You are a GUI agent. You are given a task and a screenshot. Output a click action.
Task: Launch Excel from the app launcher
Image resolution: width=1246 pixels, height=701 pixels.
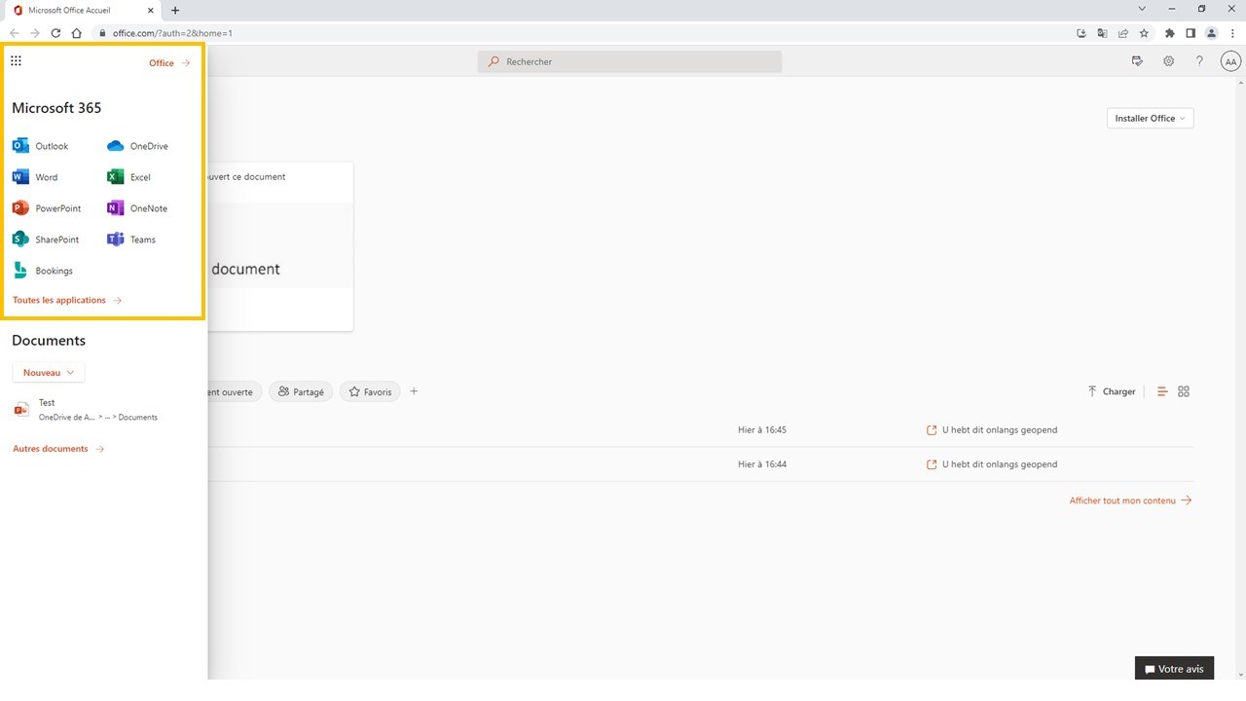pyautogui.click(x=129, y=177)
